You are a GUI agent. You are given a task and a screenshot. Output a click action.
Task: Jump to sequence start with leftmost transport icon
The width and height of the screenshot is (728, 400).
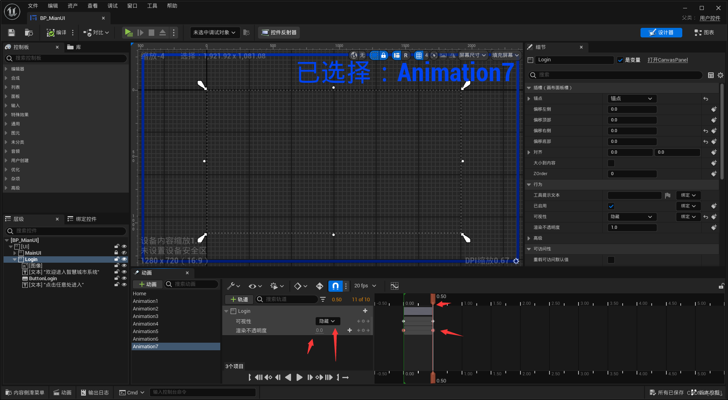click(249, 377)
